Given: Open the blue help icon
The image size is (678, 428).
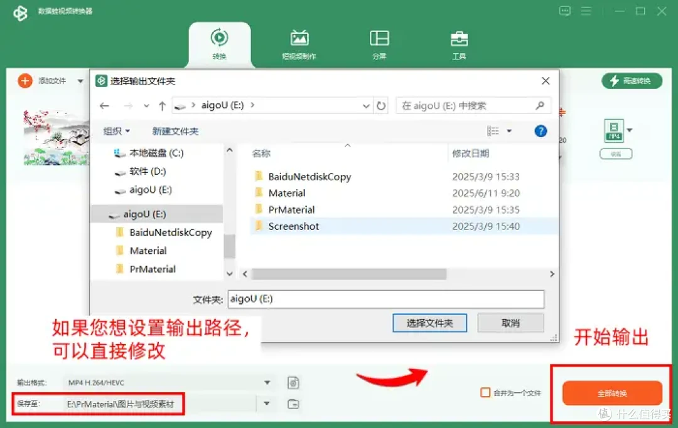Looking at the screenshot, I should click(x=541, y=131).
